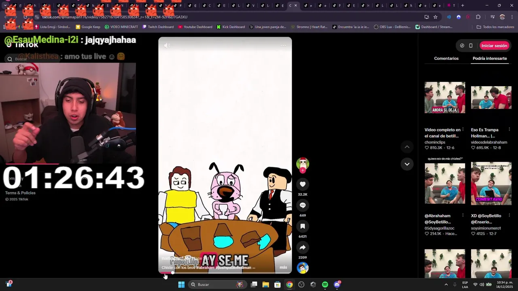Open the soysimionumero1 channel link

tap(486, 228)
